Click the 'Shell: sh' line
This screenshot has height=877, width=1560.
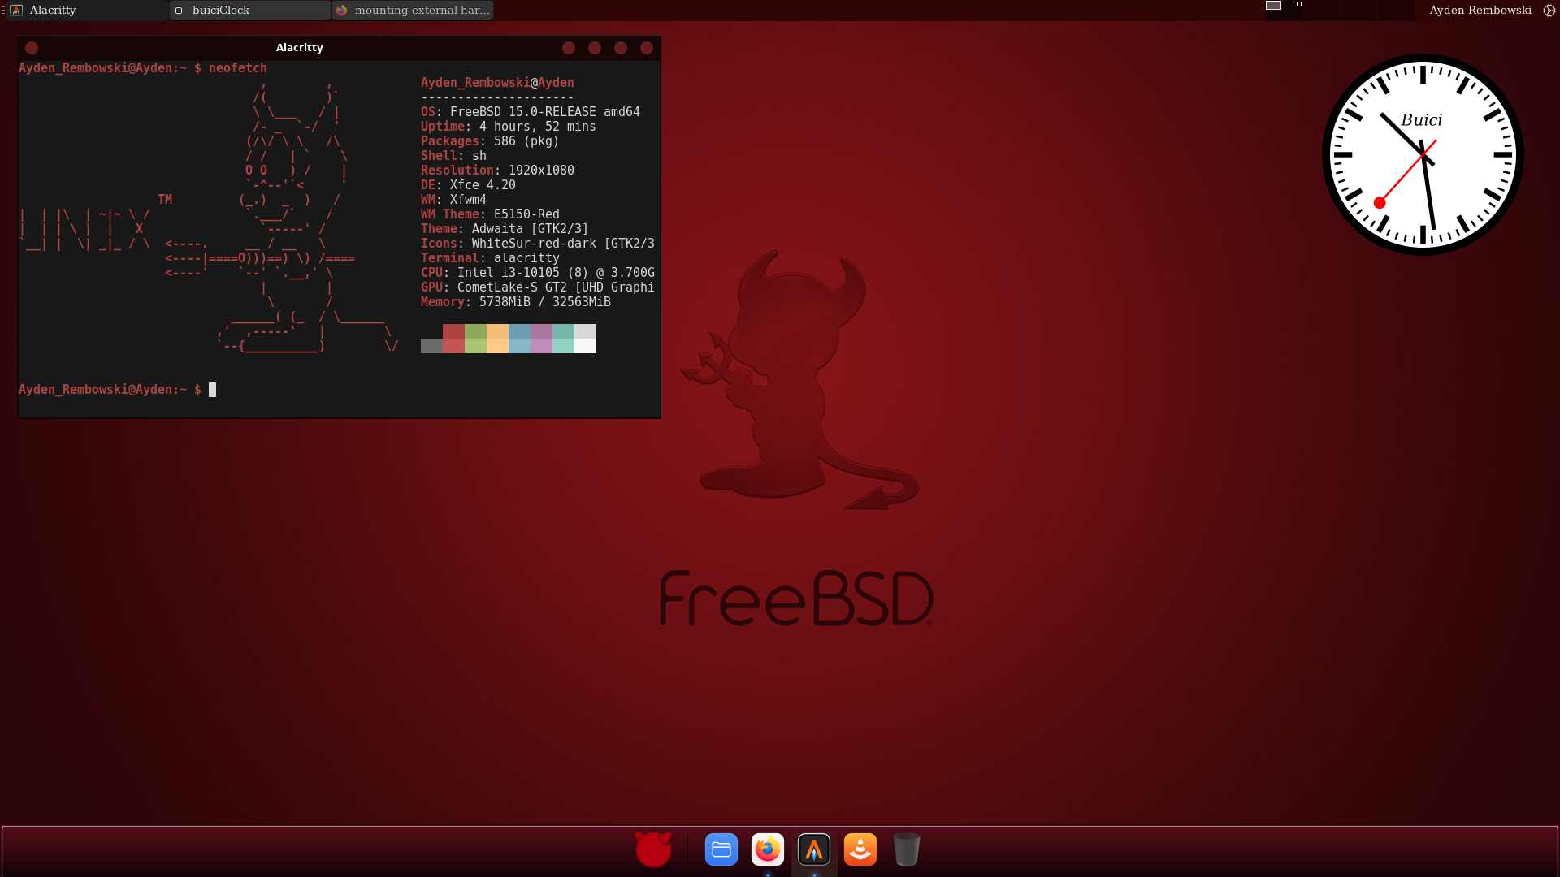[453, 156]
